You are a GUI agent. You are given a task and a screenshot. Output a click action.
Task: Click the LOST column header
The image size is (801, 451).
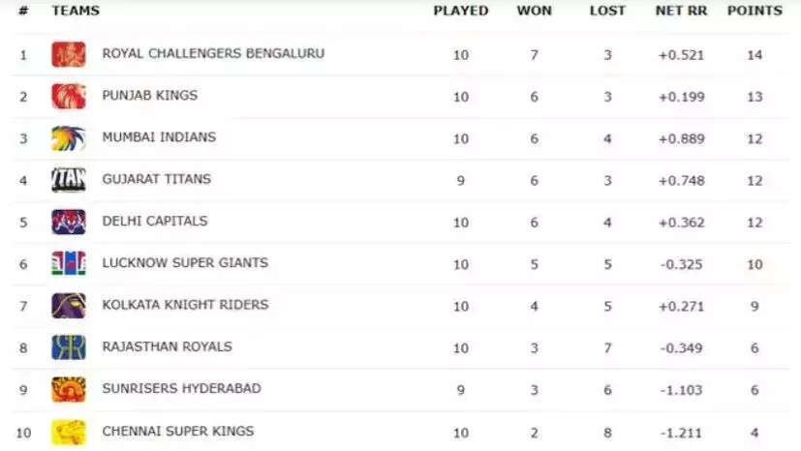pos(607,11)
